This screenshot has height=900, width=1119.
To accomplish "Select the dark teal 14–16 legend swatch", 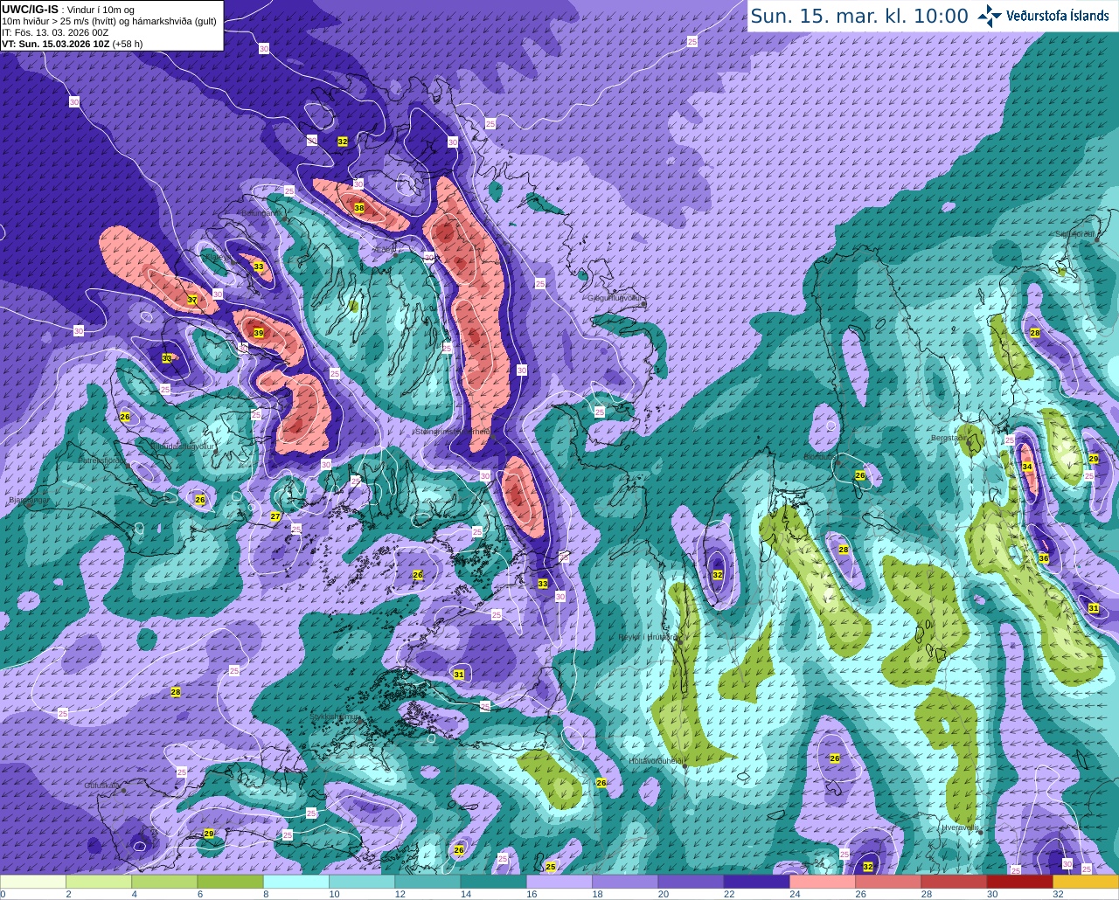I will (x=493, y=882).
